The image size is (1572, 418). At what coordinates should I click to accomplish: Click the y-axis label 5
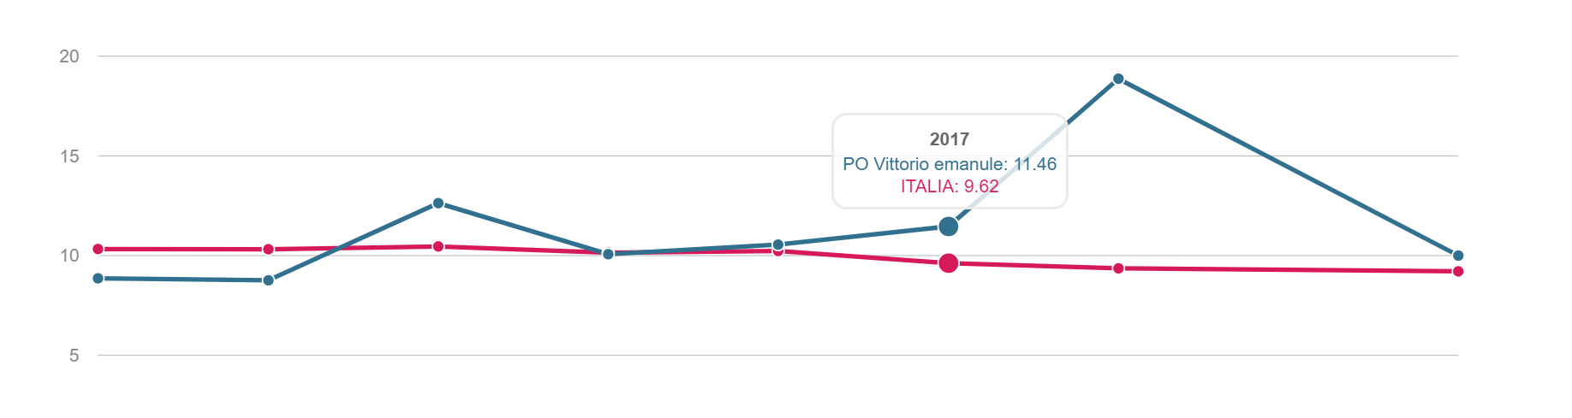(x=74, y=356)
